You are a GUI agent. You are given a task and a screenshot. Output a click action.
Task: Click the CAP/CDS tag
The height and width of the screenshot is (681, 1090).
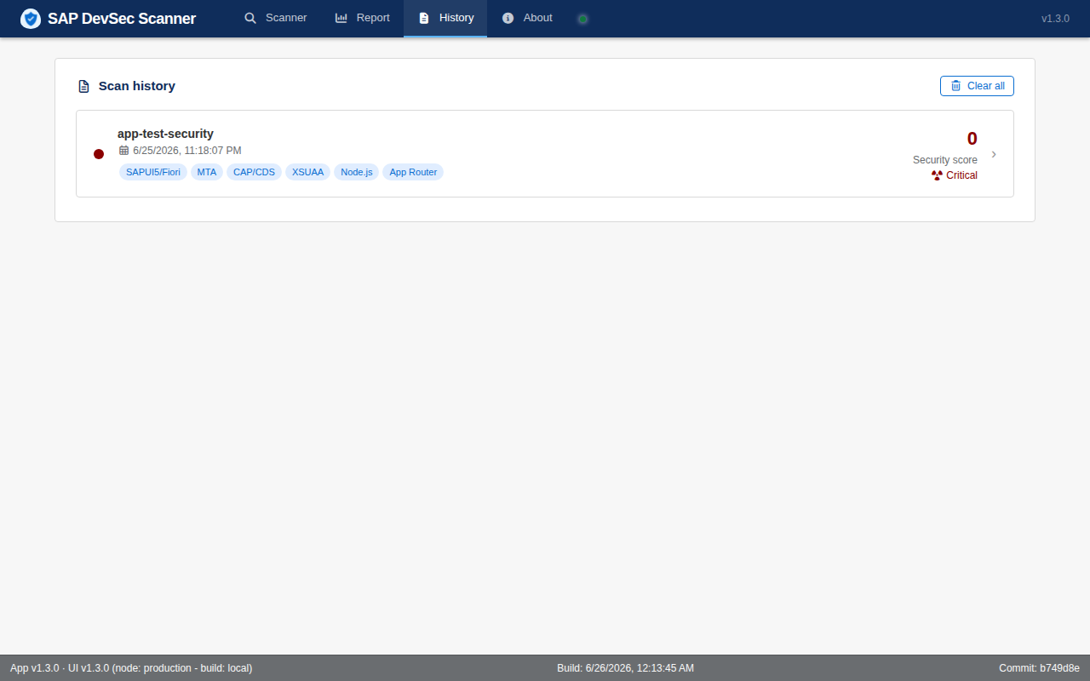pyautogui.click(x=254, y=172)
